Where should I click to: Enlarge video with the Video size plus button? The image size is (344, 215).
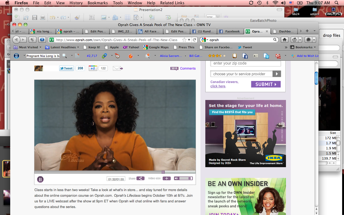pos(166,178)
